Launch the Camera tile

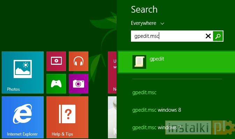coord(79,84)
